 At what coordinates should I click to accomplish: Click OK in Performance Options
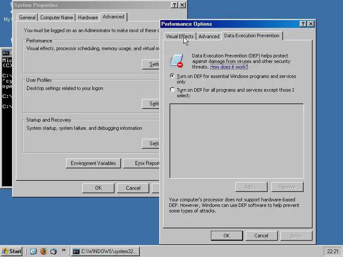227,236
